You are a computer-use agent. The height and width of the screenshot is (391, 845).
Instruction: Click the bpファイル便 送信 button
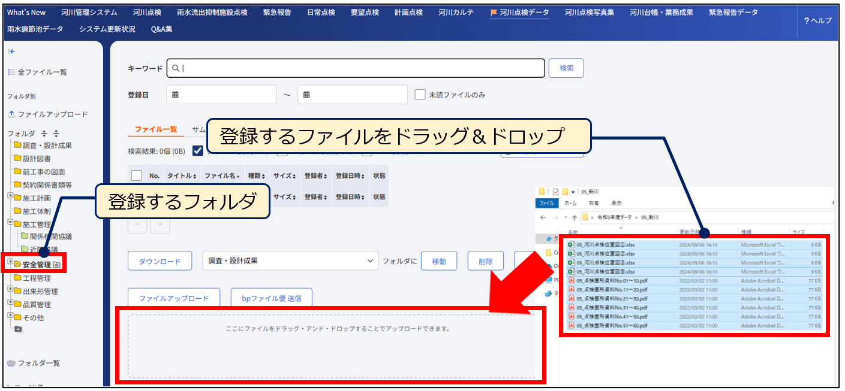click(x=271, y=298)
